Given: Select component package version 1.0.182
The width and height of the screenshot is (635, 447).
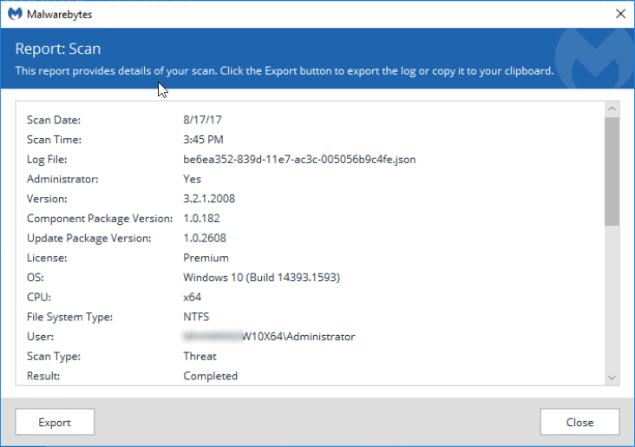Looking at the screenshot, I should [201, 219].
